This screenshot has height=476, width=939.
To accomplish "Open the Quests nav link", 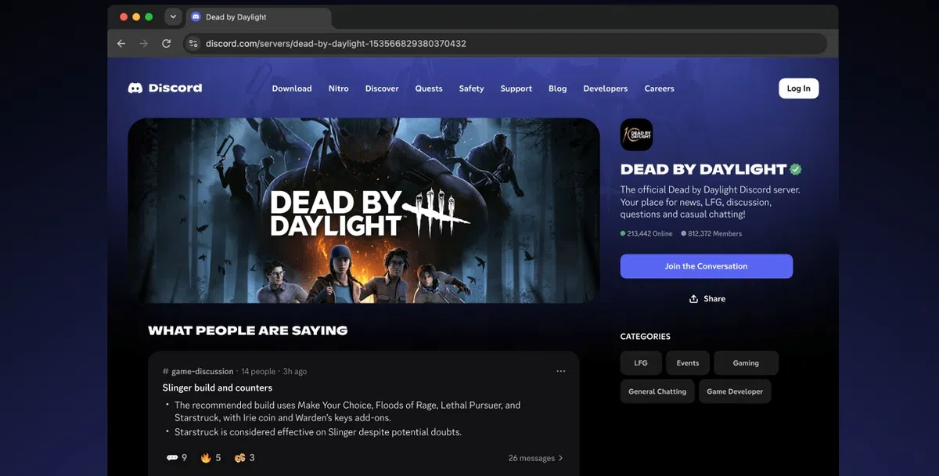I will (429, 88).
